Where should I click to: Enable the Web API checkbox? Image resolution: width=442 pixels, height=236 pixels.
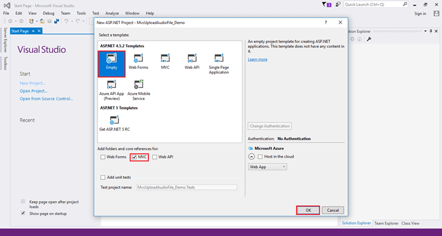pyautogui.click(x=155, y=157)
